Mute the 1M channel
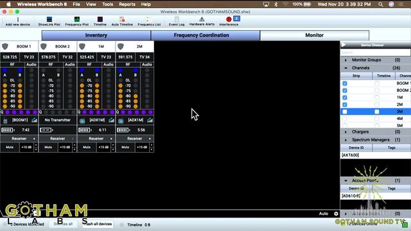Viewport: 411px width, 231px height. tap(87, 147)
